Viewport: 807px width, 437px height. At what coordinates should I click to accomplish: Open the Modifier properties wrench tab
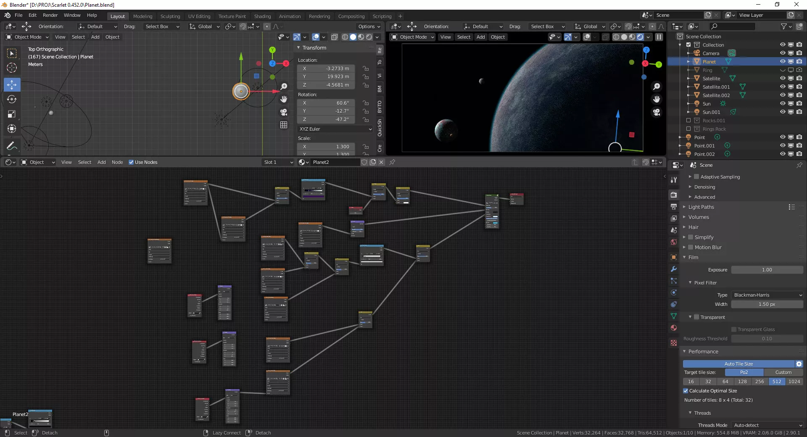point(674,269)
